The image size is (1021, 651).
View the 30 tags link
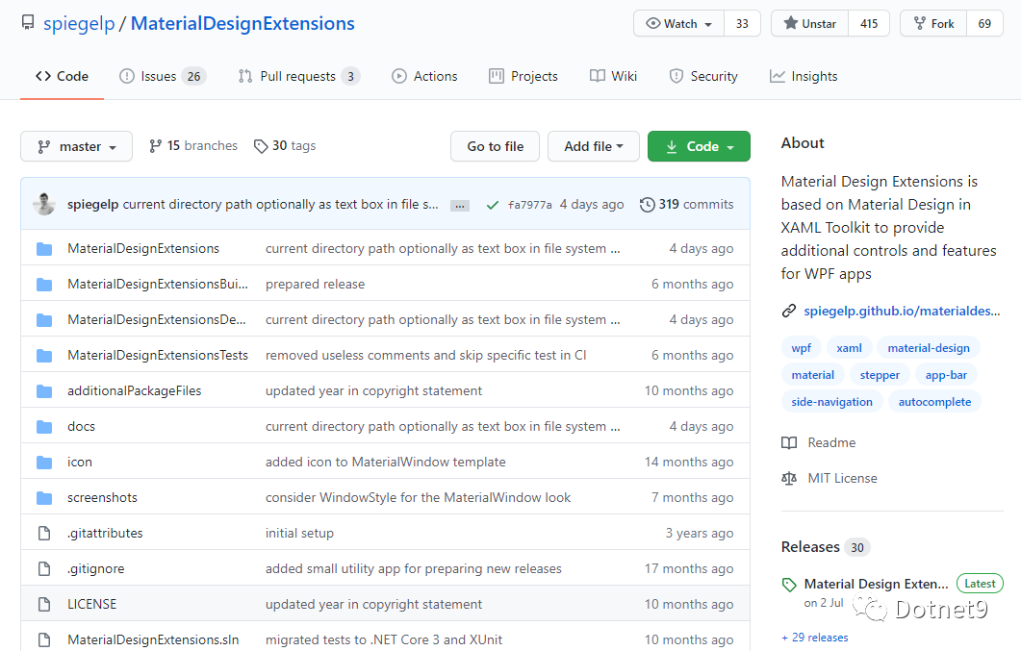point(285,145)
